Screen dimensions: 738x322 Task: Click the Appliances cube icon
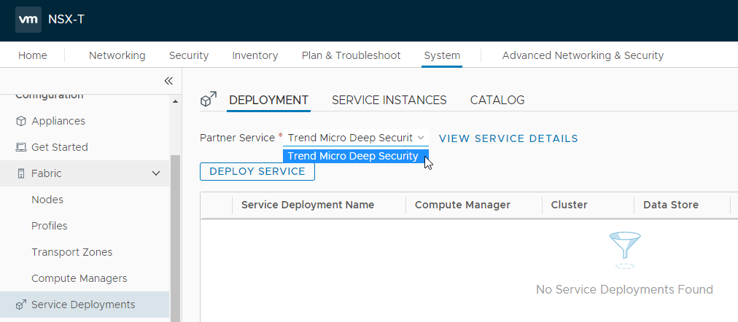pos(20,121)
